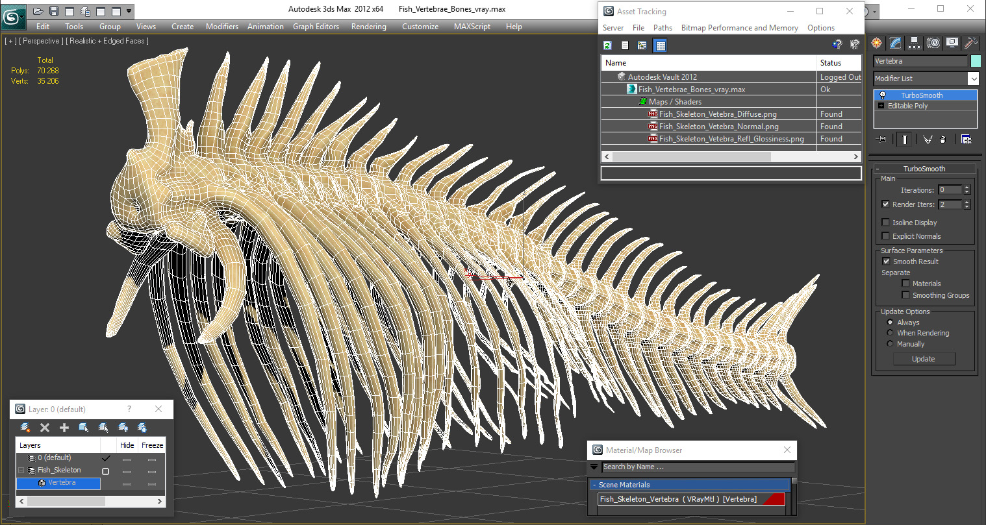Select Always update option
Screen dimensions: 986x525
[890, 322]
